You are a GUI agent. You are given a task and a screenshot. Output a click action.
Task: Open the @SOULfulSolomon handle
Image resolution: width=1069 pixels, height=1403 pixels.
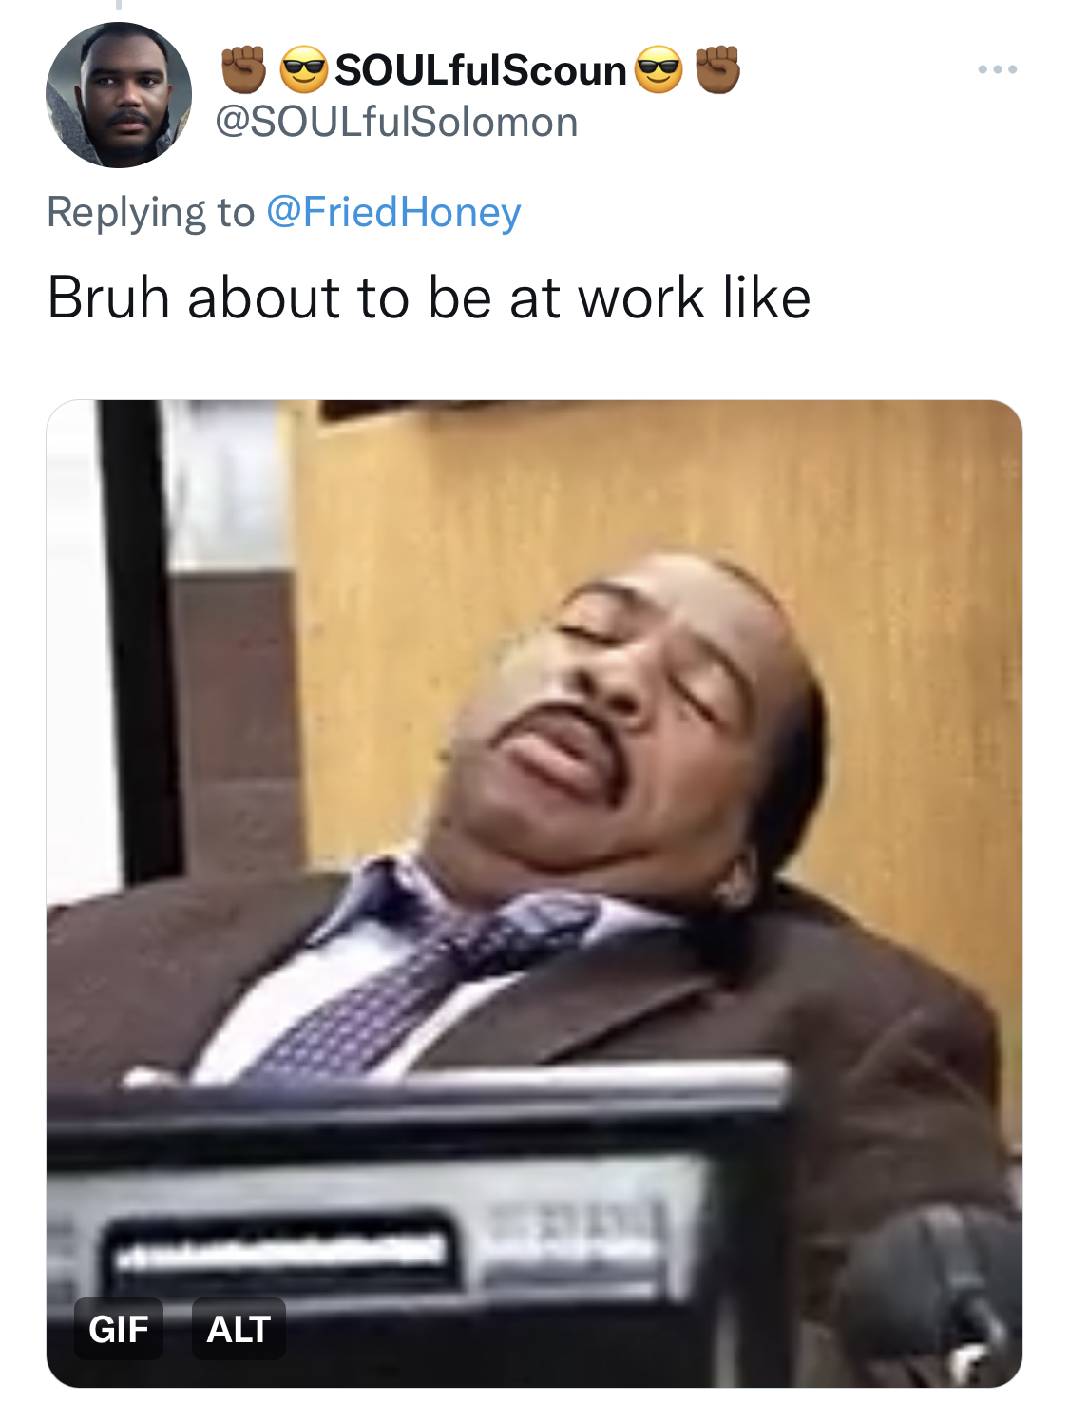[396, 122]
